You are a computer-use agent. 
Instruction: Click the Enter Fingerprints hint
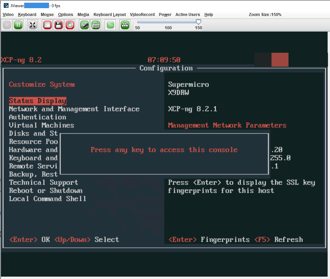[209, 240]
